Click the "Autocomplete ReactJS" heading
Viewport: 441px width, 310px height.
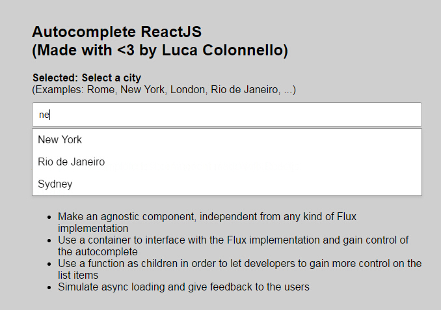click(x=116, y=32)
